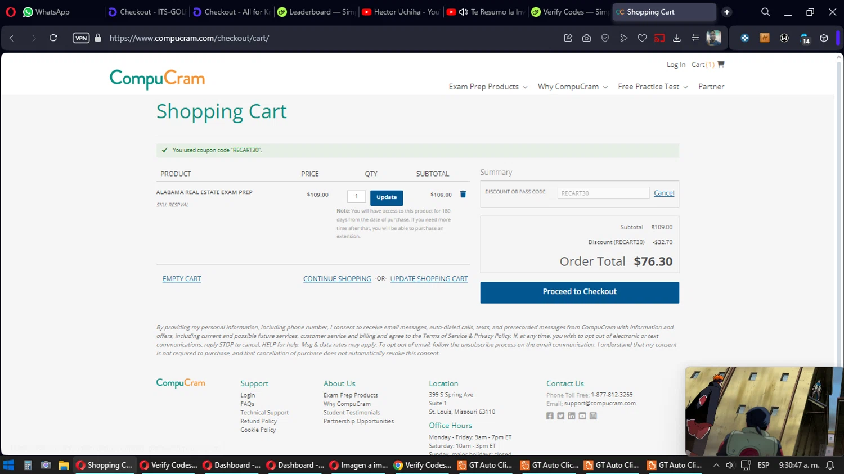Viewport: 844px width, 474px height.
Task: Open the Refund Policy footer link
Action: tap(259, 421)
